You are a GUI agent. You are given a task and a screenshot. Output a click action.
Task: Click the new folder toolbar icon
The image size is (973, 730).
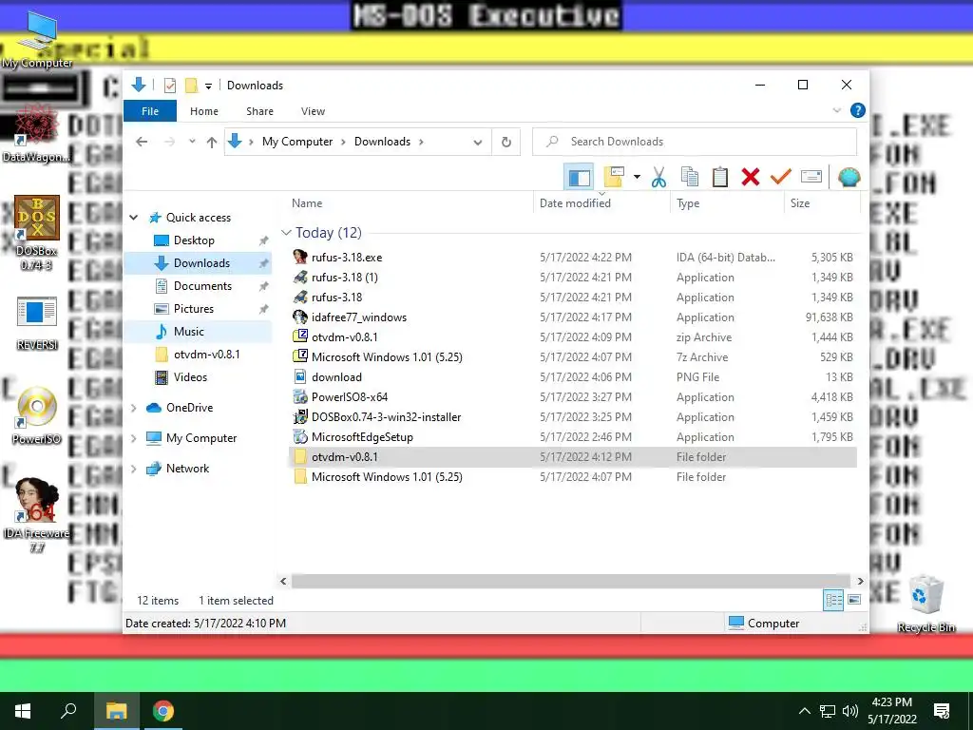coord(614,178)
